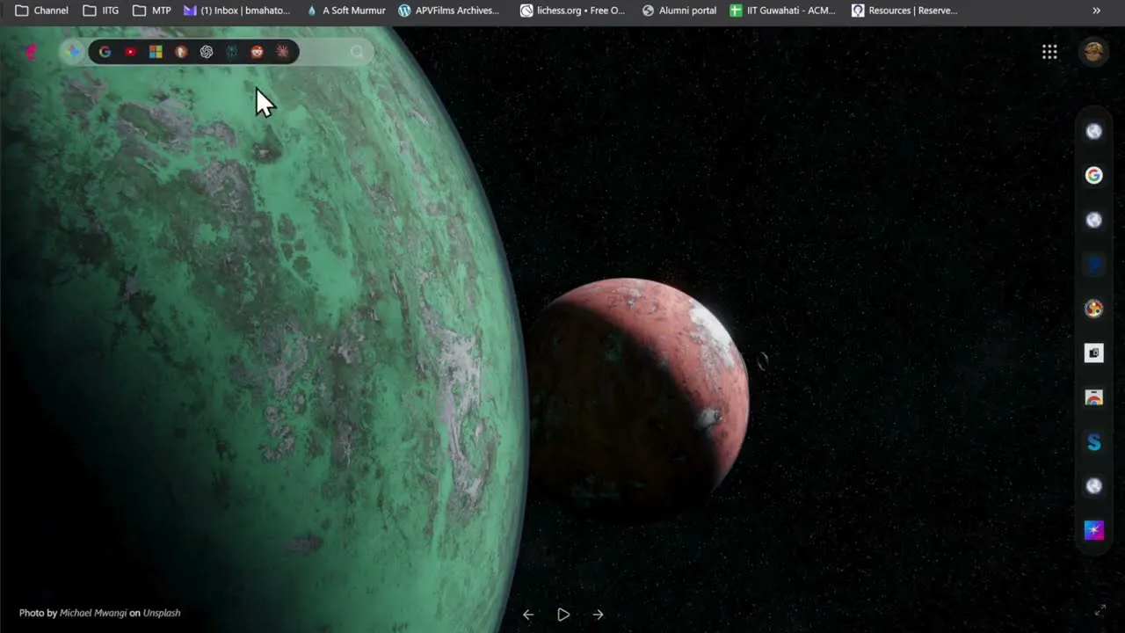Image resolution: width=1125 pixels, height=633 pixels.
Task: Open the DuckDuckGo shortcut icon
Action: point(181,52)
